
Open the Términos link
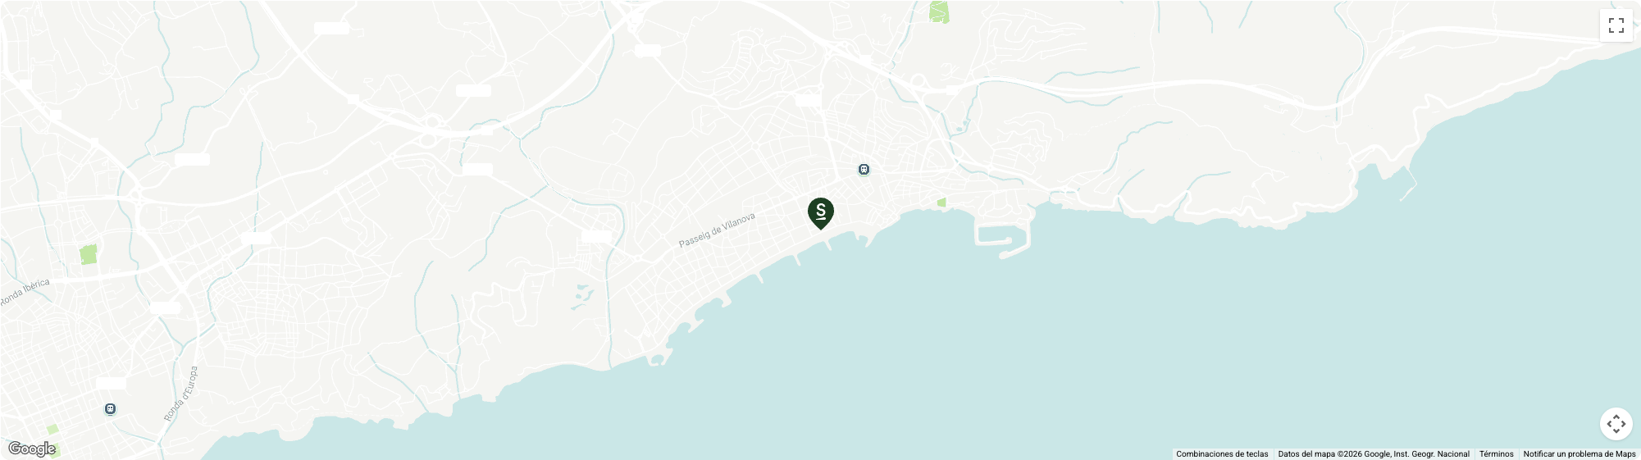coord(1497,454)
